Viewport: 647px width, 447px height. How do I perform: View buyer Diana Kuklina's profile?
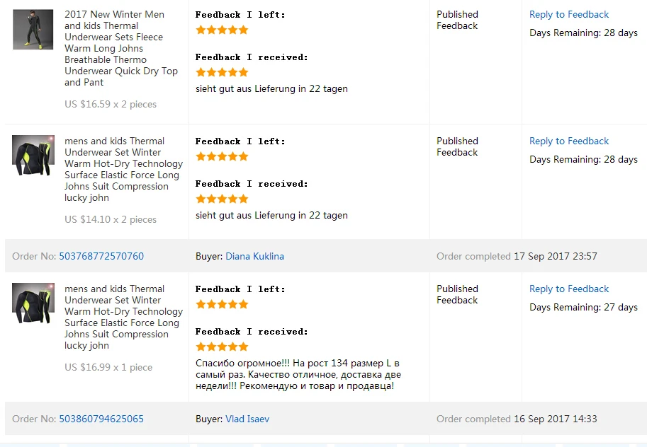pyautogui.click(x=254, y=256)
